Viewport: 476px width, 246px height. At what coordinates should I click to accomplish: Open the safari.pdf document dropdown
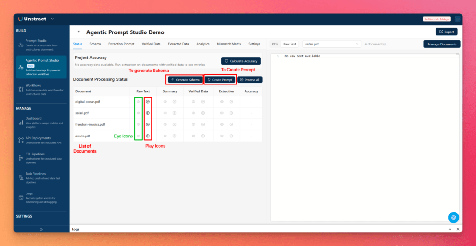point(331,44)
